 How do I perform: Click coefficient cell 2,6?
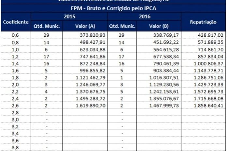pos(16,106)
